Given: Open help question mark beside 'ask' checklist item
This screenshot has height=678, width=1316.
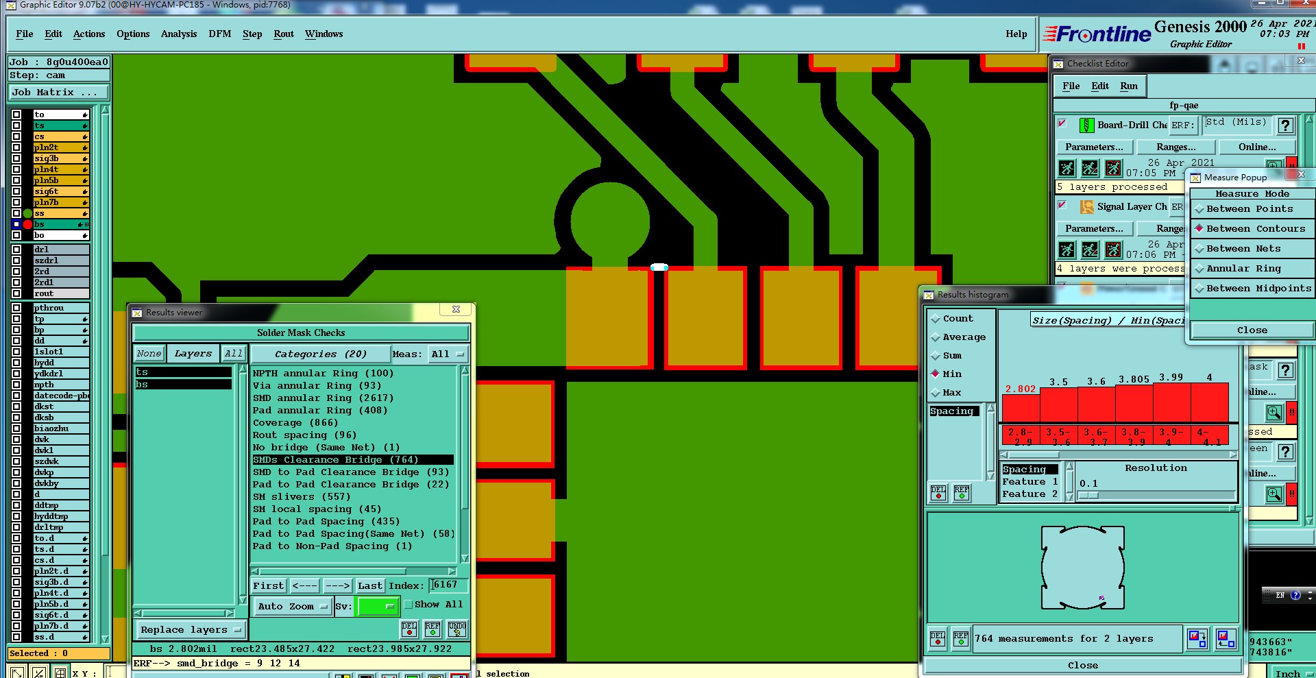Looking at the screenshot, I should pyautogui.click(x=1286, y=370).
